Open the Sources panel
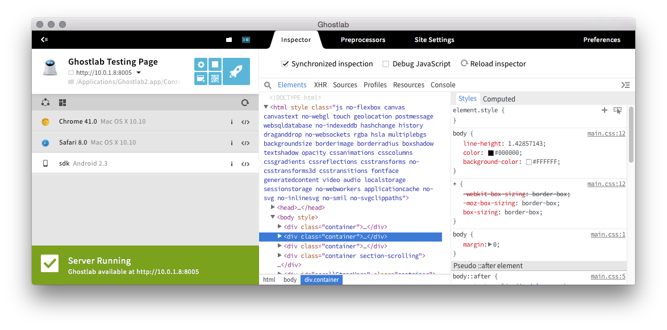The height and width of the screenshot is (330, 667). coord(345,85)
